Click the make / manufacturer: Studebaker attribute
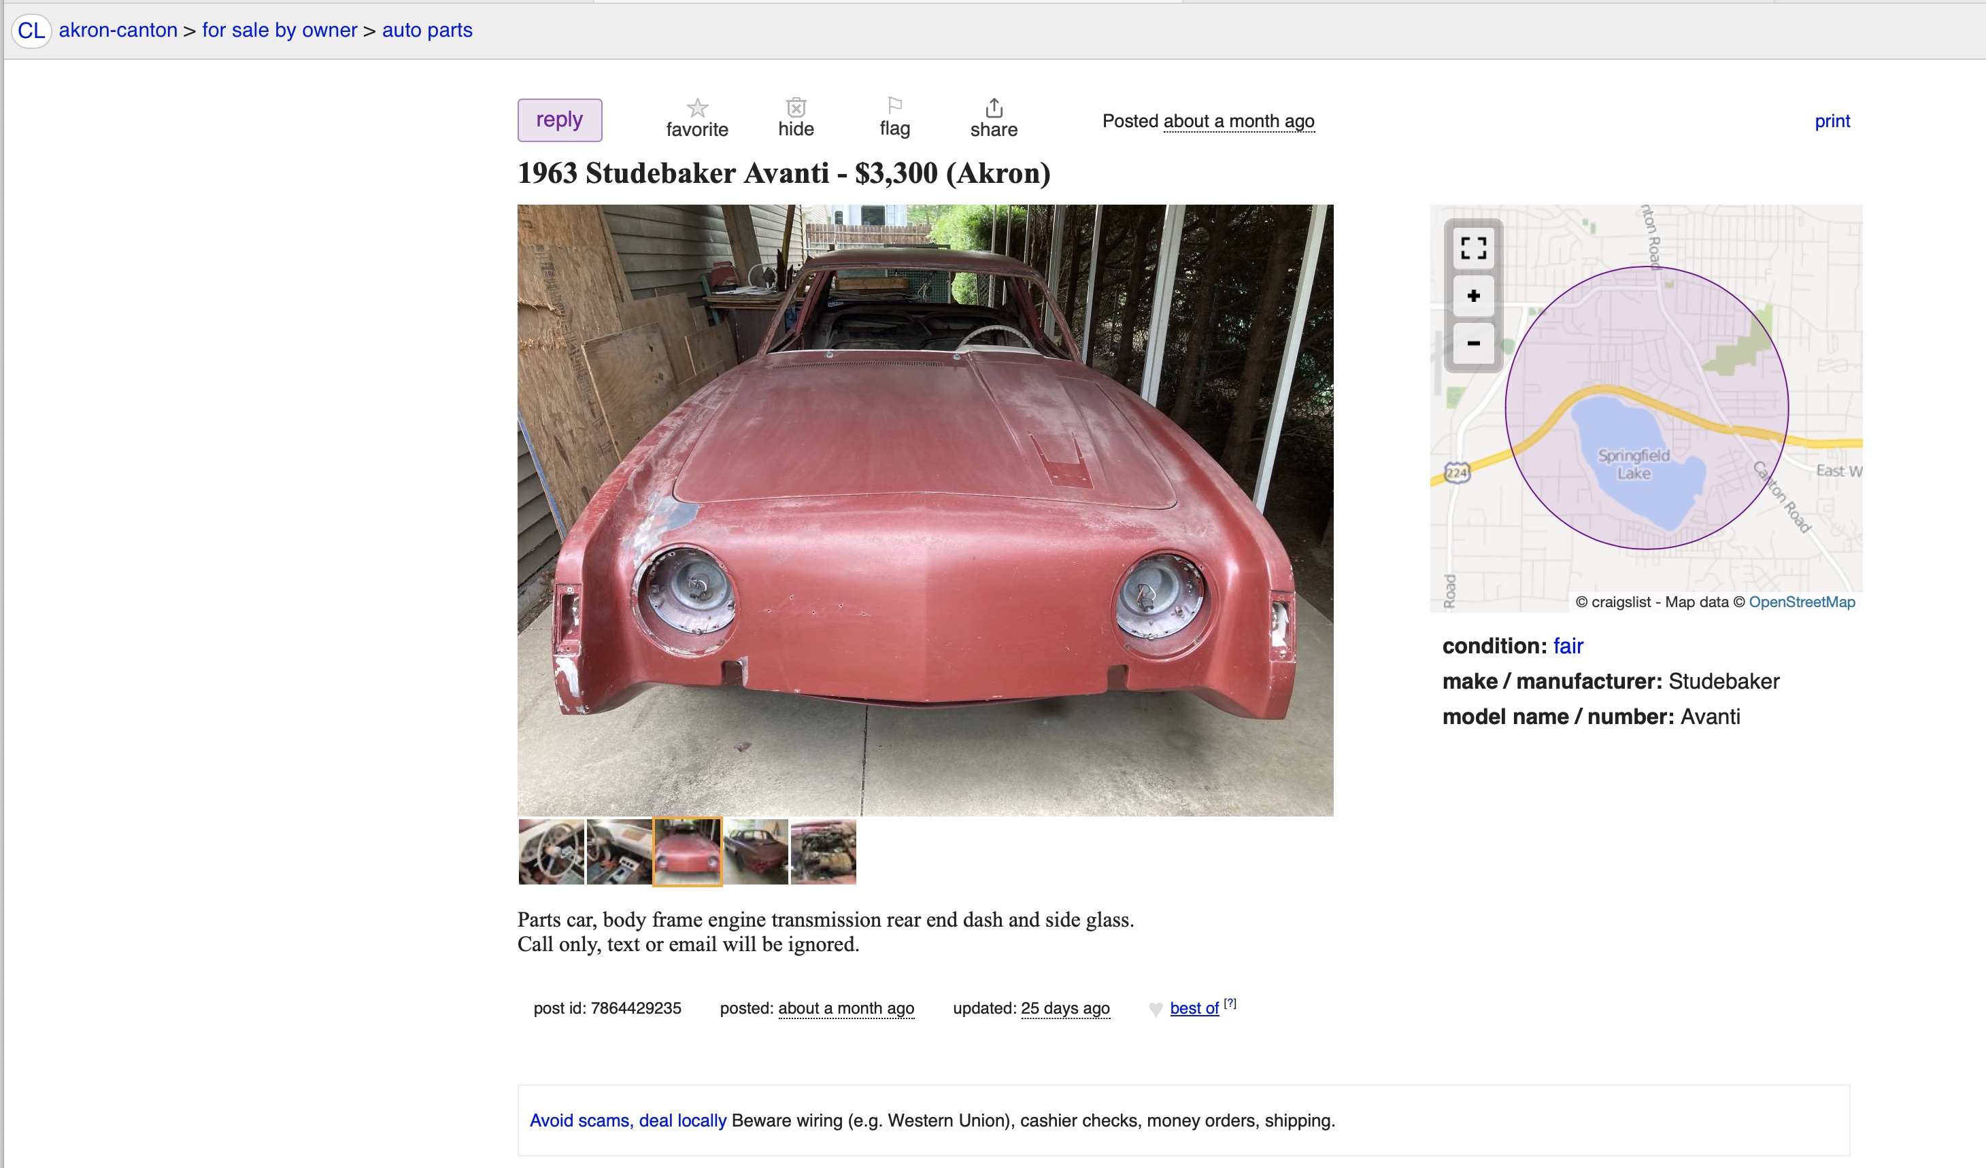 coord(1611,681)
